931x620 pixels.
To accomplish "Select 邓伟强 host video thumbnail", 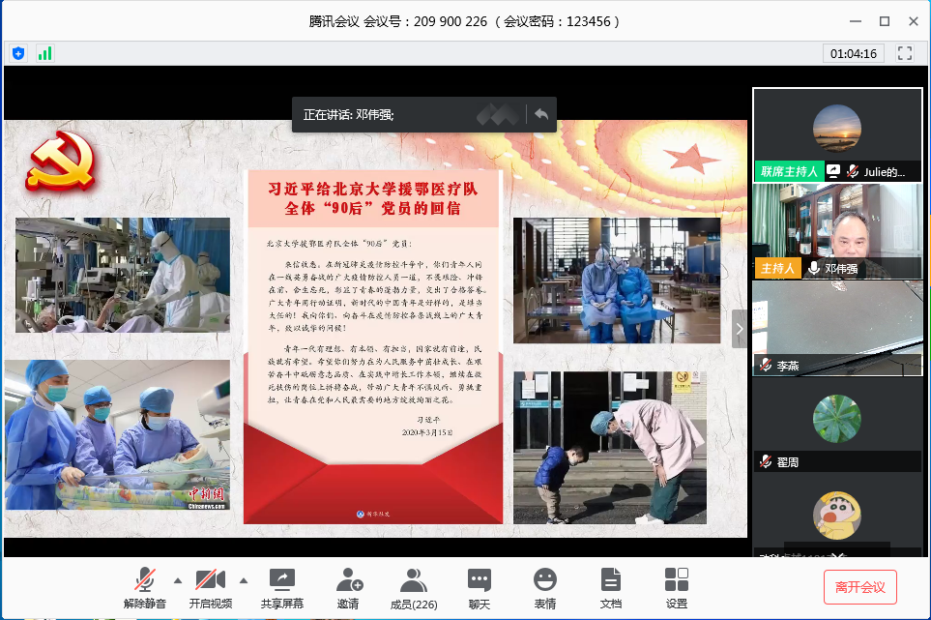I will coord(837,230).
